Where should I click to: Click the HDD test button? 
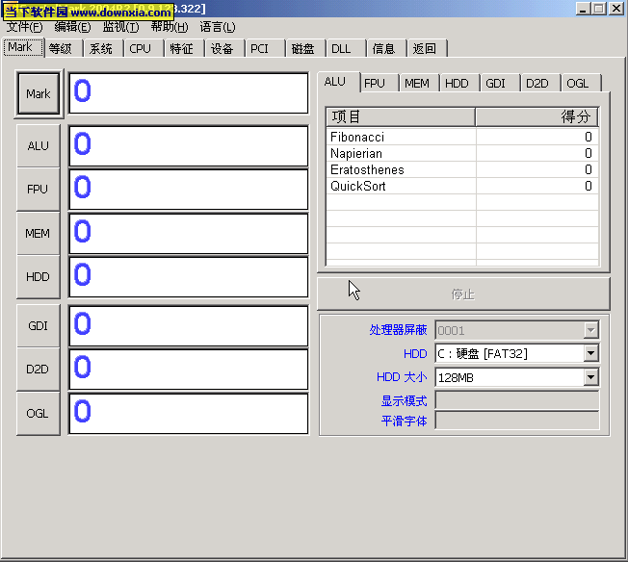tap(39, 277)
